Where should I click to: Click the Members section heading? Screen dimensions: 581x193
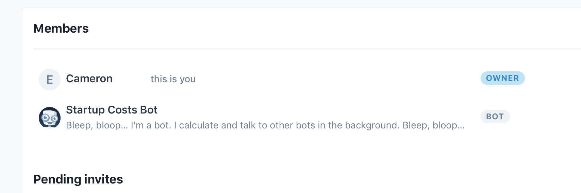click(61, 29)
